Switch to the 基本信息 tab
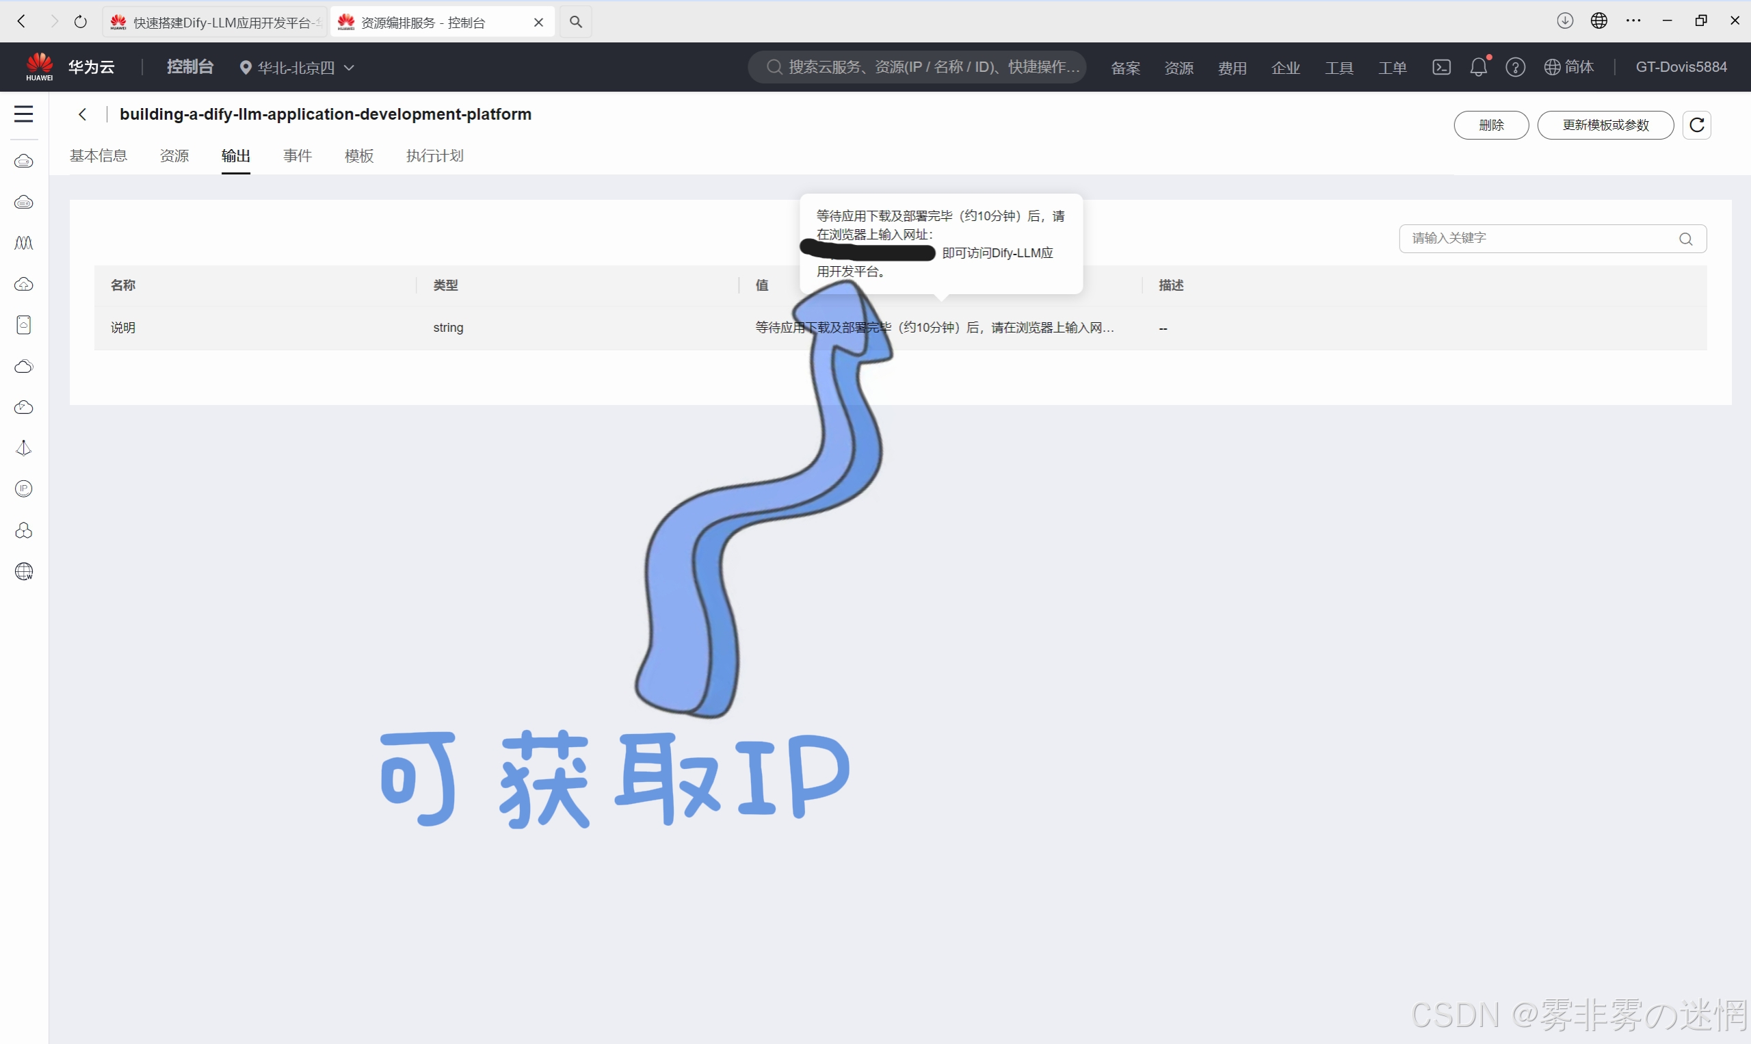This screenshot has width=1751, height=1044. click(x=98, y=155)
